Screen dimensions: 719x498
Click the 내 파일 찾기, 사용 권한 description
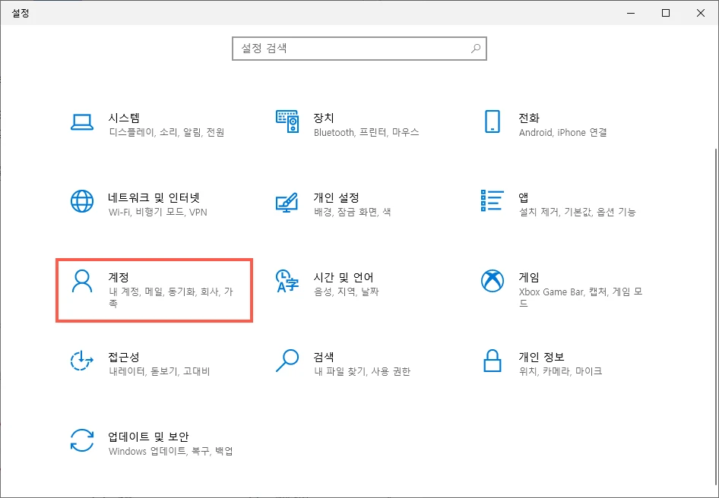(363, 371)
